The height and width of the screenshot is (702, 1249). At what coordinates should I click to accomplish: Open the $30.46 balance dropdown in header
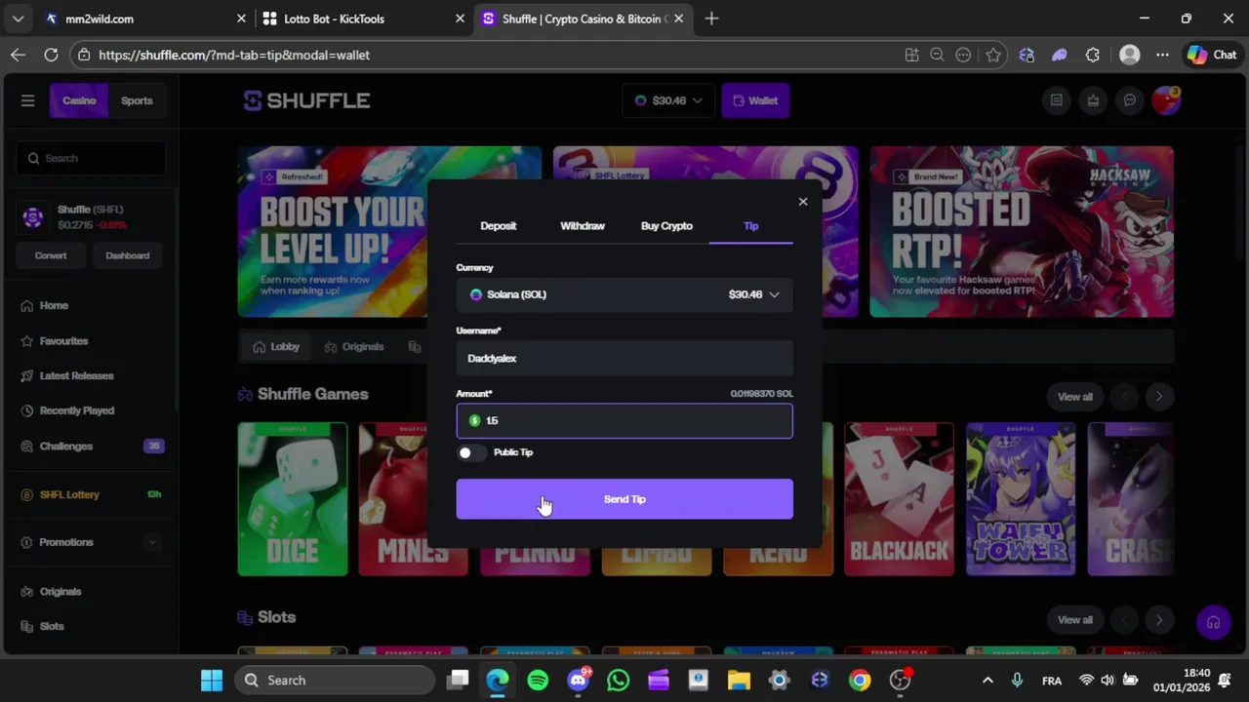pos(668,100)
